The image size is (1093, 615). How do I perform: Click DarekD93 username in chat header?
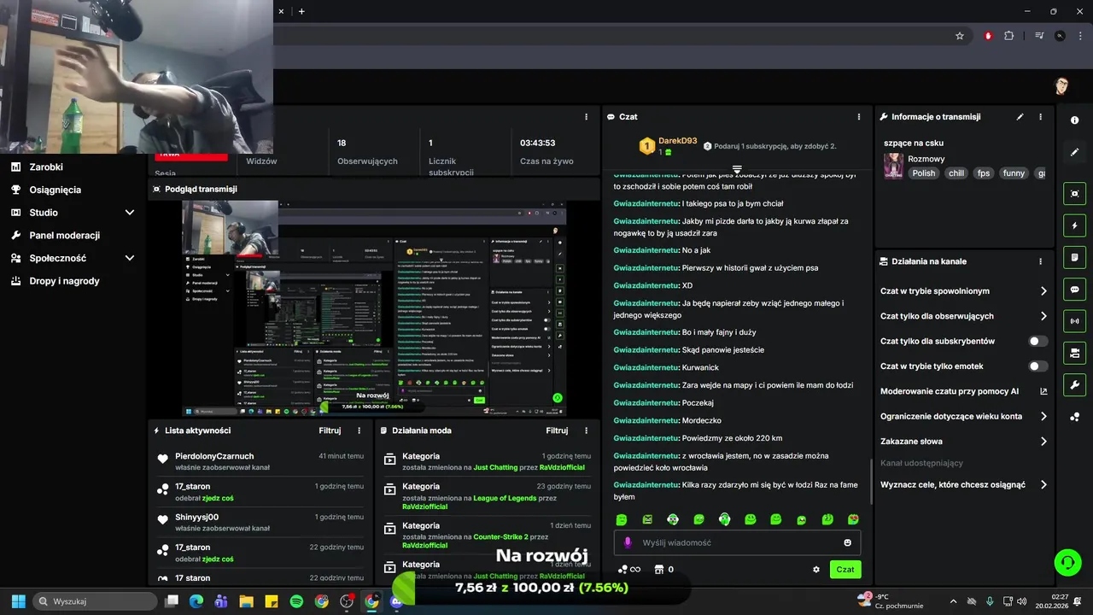pyautogui.click(x=677, y=141)
